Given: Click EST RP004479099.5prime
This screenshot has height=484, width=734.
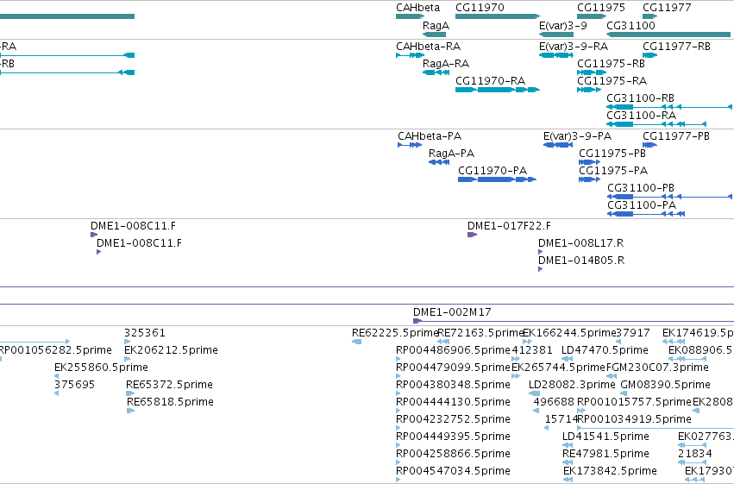Looking at the screenshot, I should tap(398, 376).
